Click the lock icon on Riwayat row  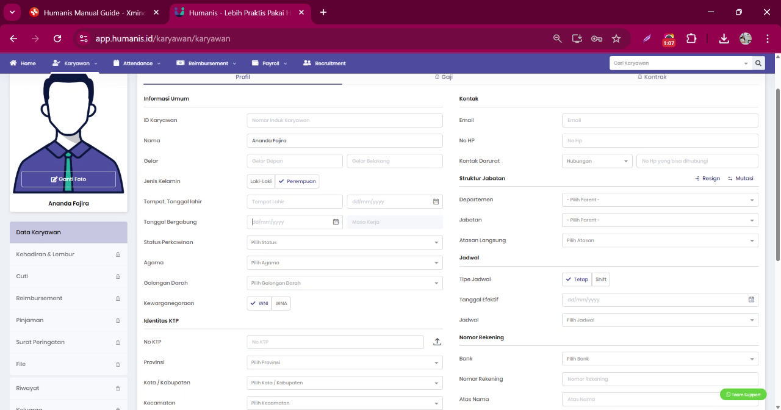(118, 388)
